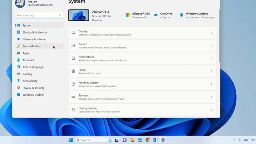Expand the Power & battery chevron

tap(212, 84)
